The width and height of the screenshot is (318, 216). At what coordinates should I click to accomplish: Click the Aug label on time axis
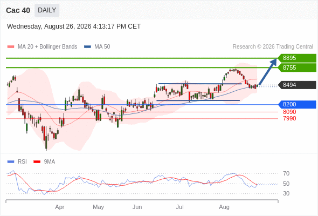(224, 207)
